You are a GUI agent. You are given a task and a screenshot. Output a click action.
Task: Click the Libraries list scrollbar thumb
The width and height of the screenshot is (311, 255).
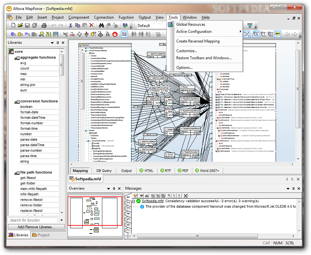click(61, 65)
